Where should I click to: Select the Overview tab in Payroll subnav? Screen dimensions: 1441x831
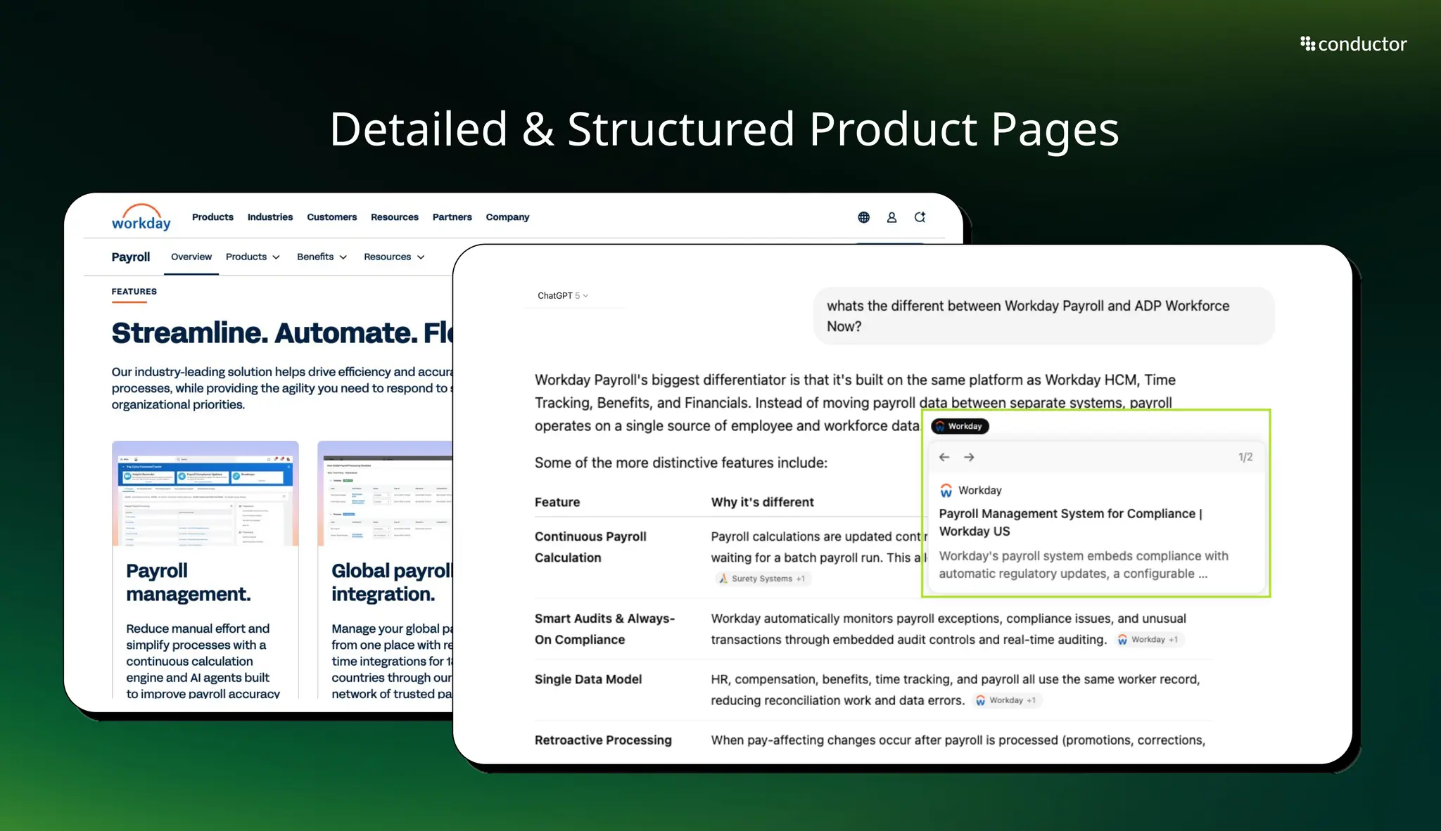click(191, 257)
